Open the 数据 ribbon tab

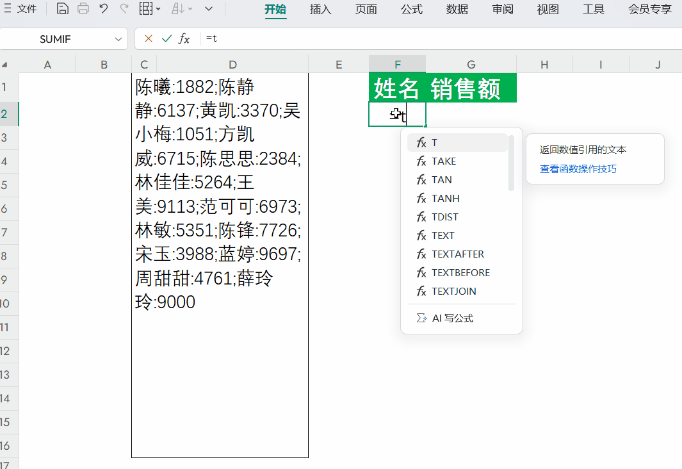pyautogui.click(x=457, y=9)
